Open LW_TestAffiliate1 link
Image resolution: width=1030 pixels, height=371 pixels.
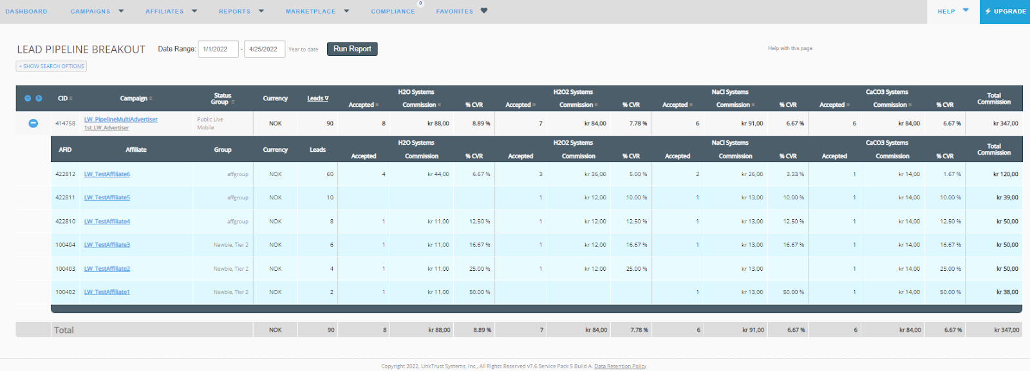pos(107,292)
